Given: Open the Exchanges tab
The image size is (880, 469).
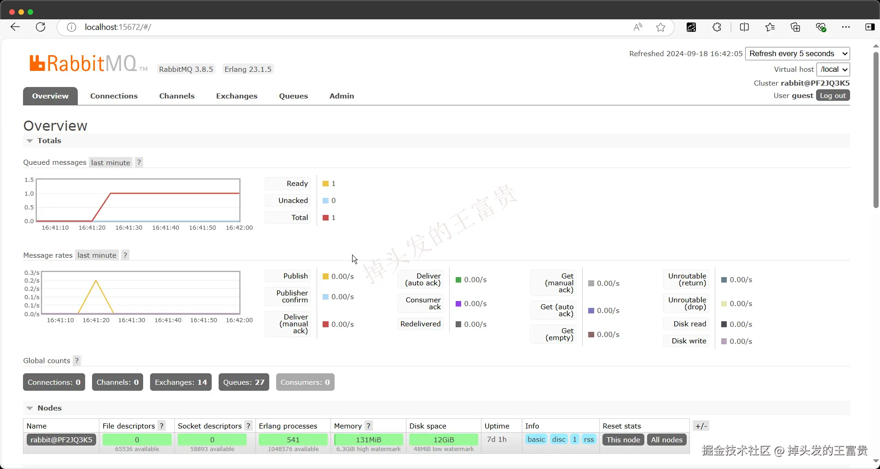Looking at the screenshot, I should (x=237, y=96).
